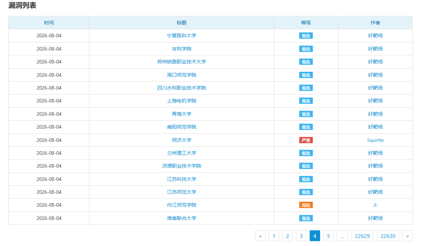The image size is (428, 246).
Task: Click the 低危 badge for 兰州理工大学
Action: coord(306,153)
